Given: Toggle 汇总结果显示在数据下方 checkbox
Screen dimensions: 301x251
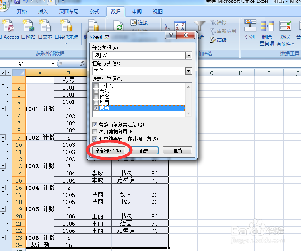Looking at the screenshot, I should 95,139.
